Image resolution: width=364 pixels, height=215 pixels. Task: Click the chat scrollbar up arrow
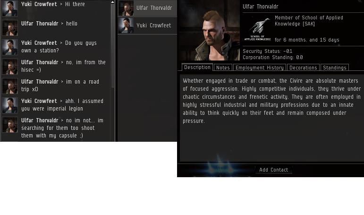pos(112,2)
